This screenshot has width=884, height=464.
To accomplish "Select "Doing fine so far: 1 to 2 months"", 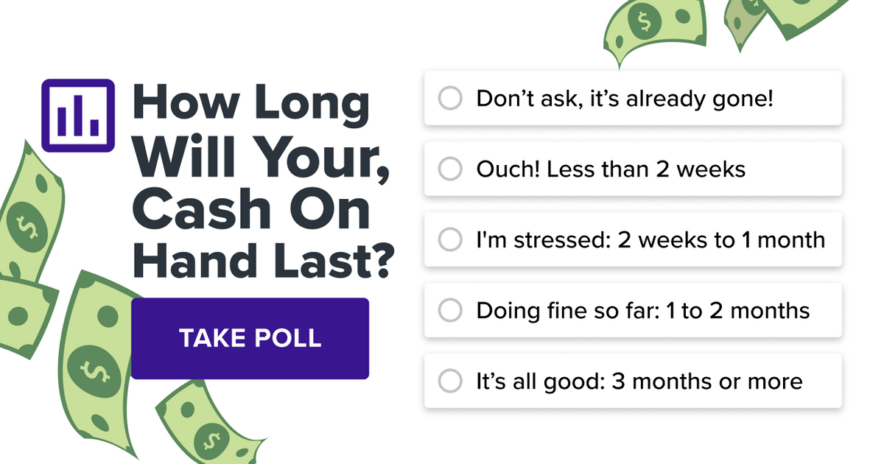I will tap(632, 310).
